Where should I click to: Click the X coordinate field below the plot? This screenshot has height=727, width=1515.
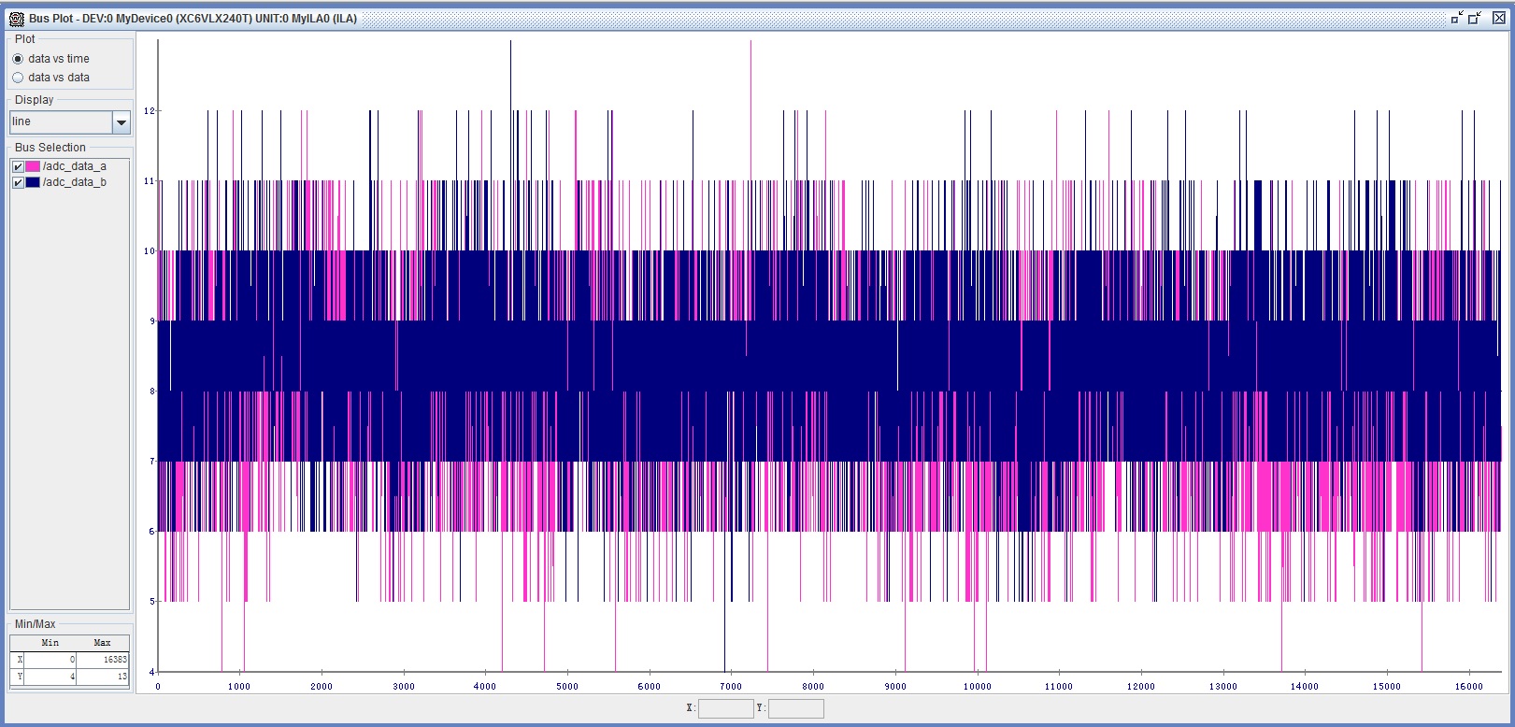coord(725,708)
